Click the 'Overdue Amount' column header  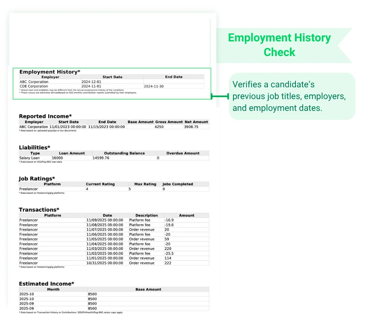pyautogui.click(x=183, y=153)
